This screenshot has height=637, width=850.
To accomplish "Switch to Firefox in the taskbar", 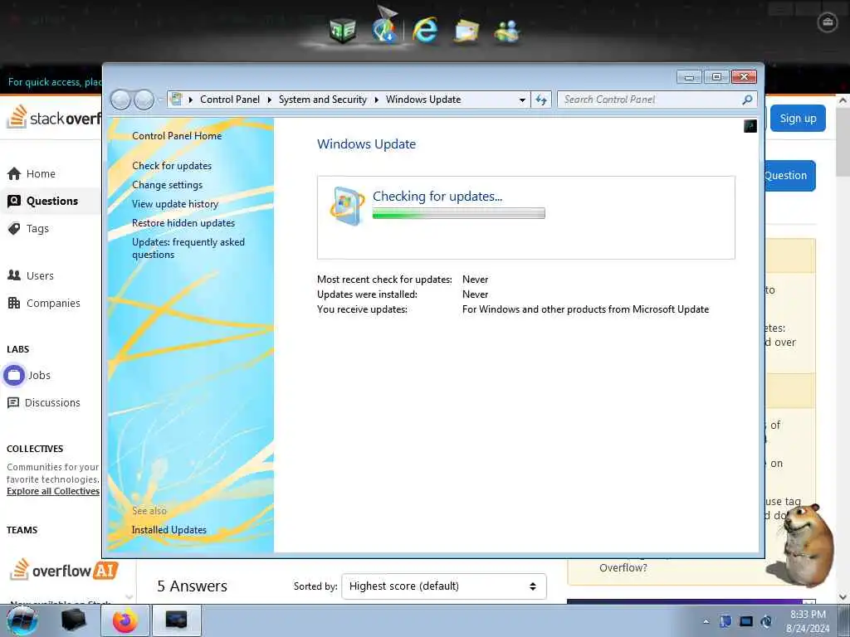I will click(125, 620).
